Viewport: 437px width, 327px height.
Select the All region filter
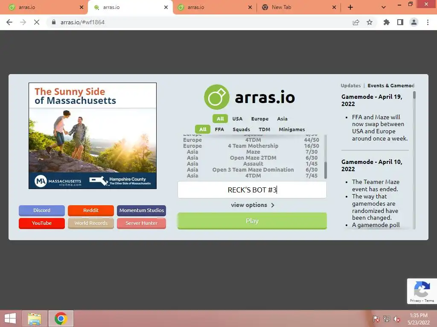coord(220,119)
